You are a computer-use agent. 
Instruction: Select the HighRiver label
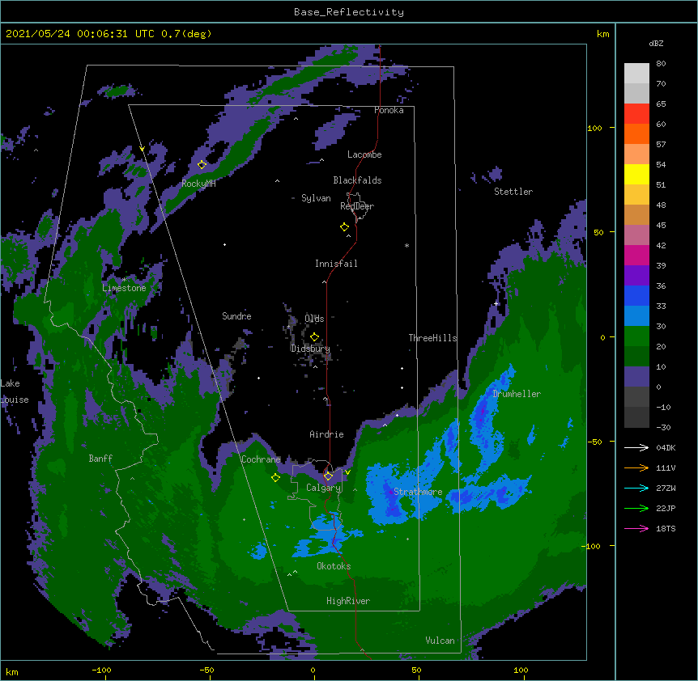tap(348, 601)
